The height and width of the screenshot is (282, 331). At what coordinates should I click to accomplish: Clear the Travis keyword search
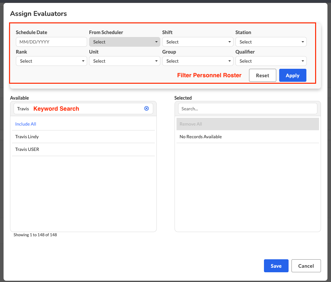pos(146,108)
